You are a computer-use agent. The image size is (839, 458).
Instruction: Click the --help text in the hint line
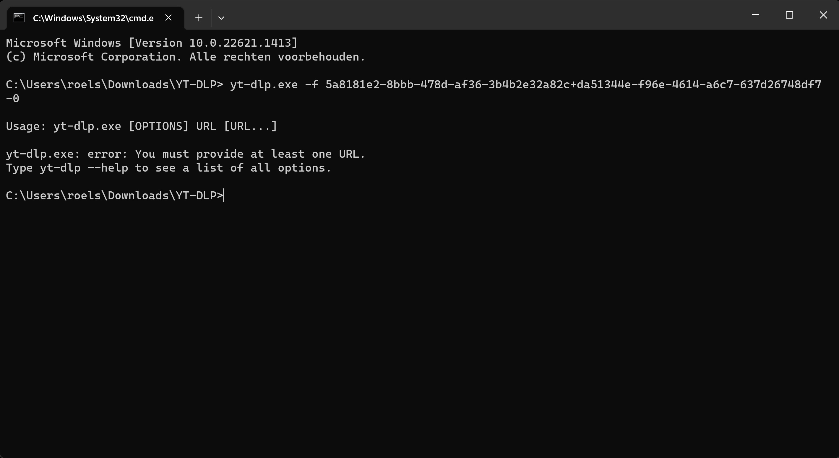coord(108,168)
